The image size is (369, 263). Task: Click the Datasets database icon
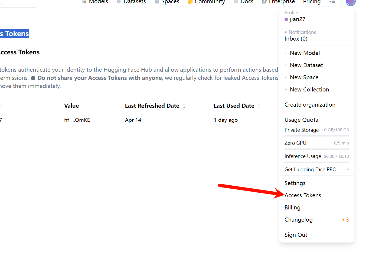pos(119,2)
